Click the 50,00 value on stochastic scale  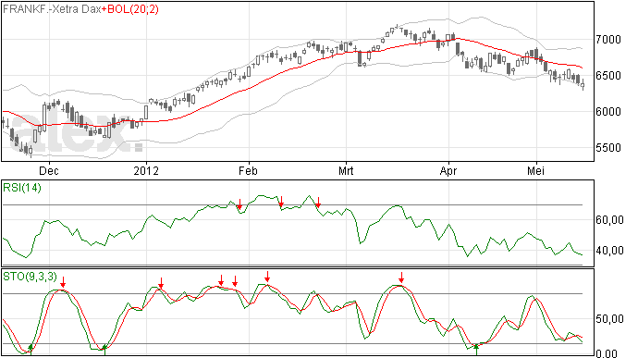610,319
